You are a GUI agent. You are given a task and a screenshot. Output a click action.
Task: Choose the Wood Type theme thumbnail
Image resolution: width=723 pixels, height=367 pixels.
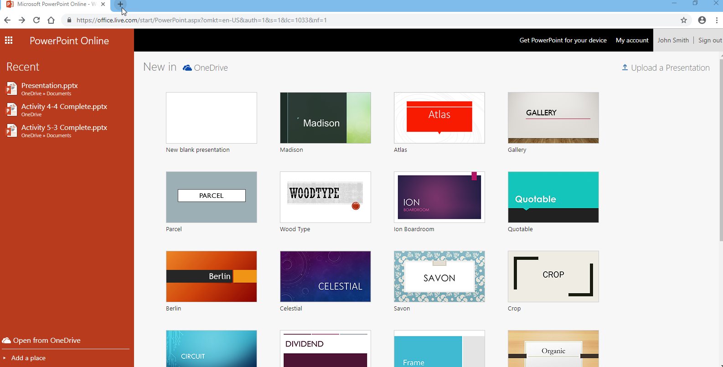(x=325, y=197)
